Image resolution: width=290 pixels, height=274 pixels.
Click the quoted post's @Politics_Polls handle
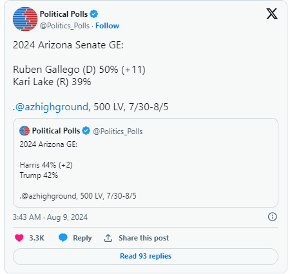tap(118, 132)
